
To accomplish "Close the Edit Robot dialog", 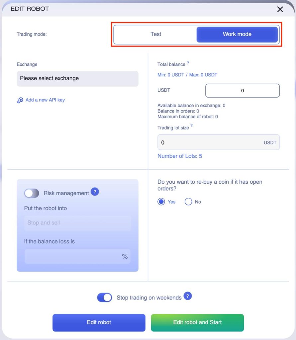I will point(280,9).
